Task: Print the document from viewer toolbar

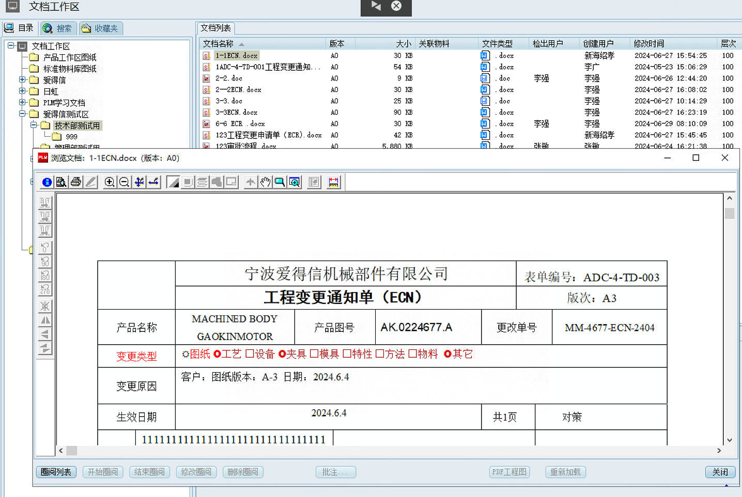Action: tap(76, 182)
